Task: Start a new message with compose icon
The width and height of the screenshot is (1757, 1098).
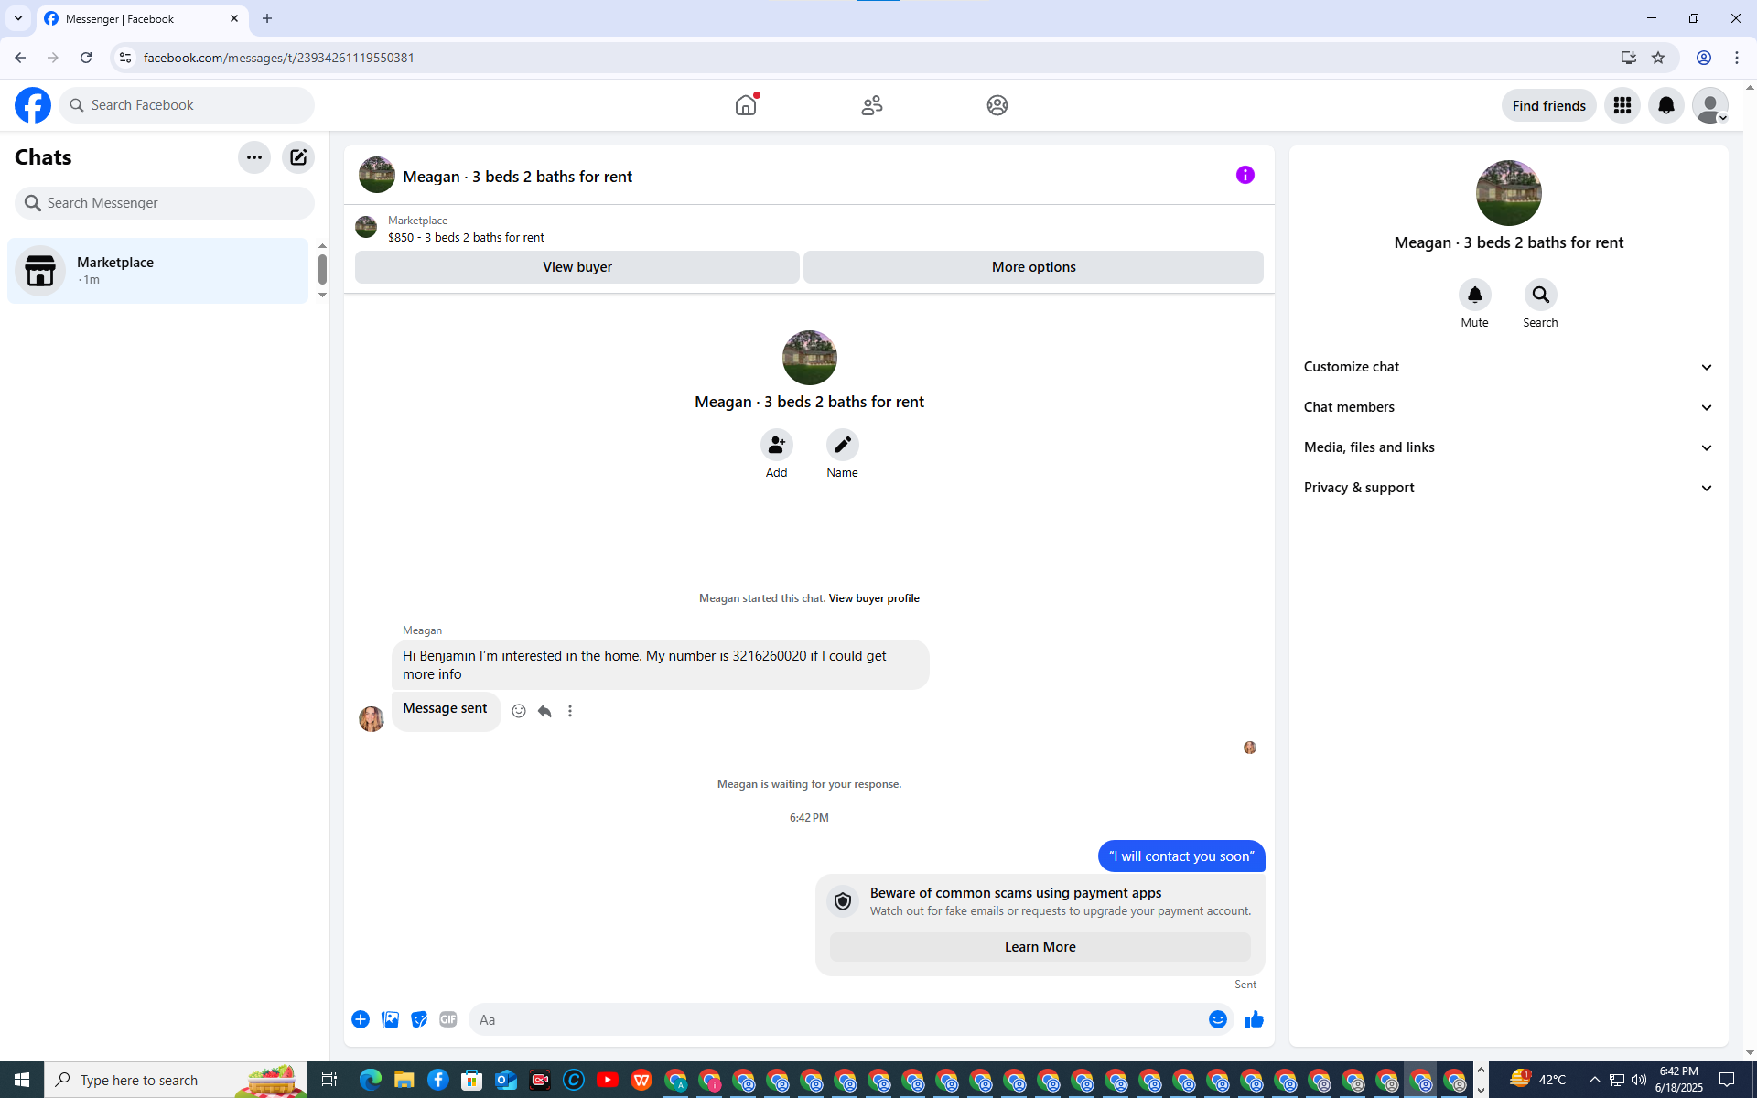Action: tap(298, 157)
